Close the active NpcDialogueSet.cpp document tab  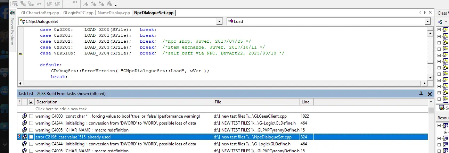coord(431,12)
